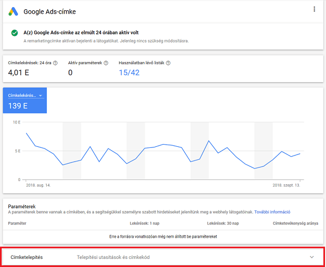
Task: Open help icon beside Címkelekérések: 24 óra
Action: (x=55, y=63)
